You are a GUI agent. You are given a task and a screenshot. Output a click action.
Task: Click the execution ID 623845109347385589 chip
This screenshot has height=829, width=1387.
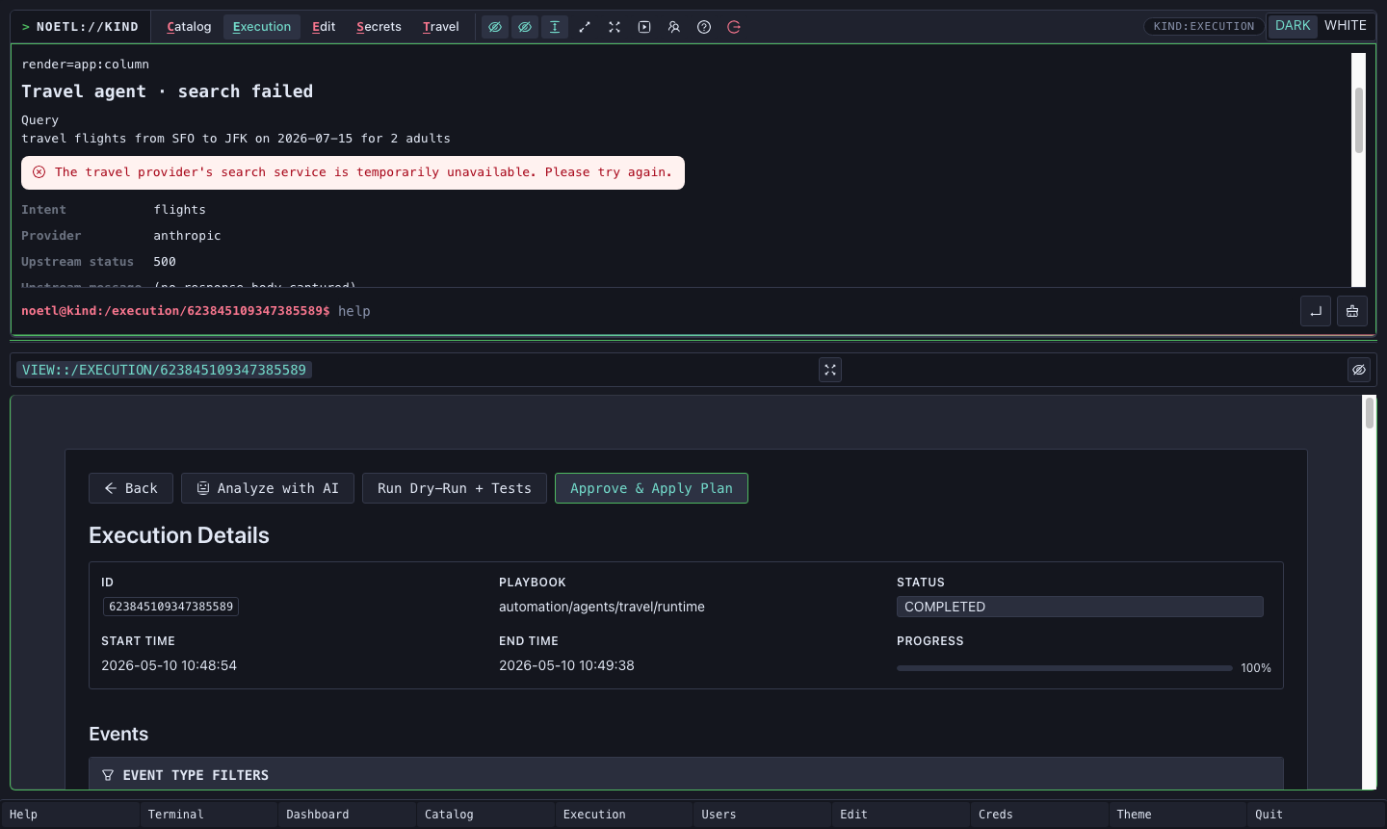coord(170,607)
